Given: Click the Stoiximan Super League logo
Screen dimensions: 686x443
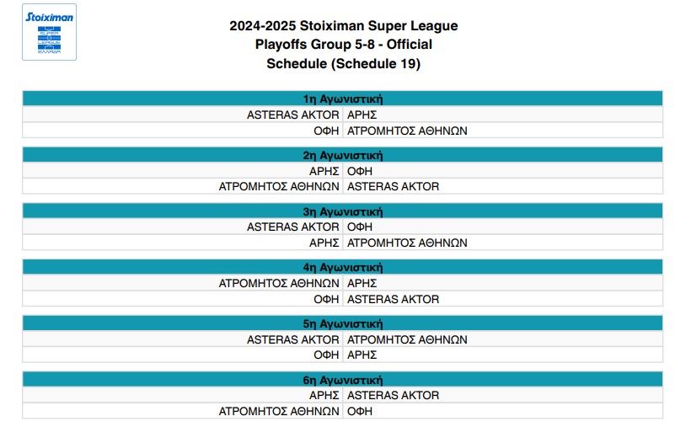Looking at the screenshot, I should [x=49, y=32].
